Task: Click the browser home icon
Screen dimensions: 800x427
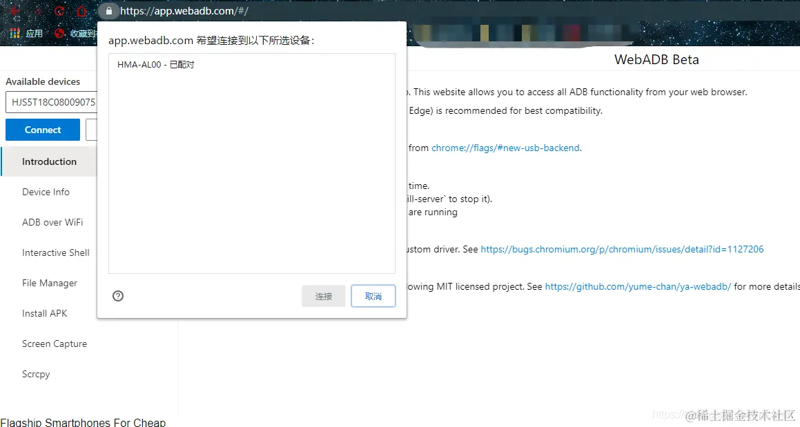Action: pos(81,11)
